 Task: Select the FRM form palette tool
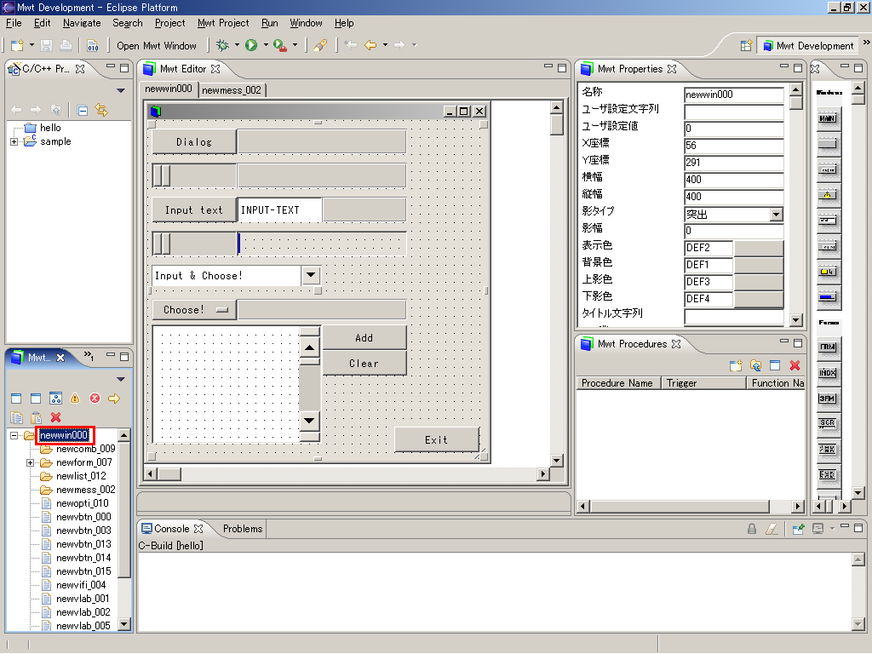[828, 347]
